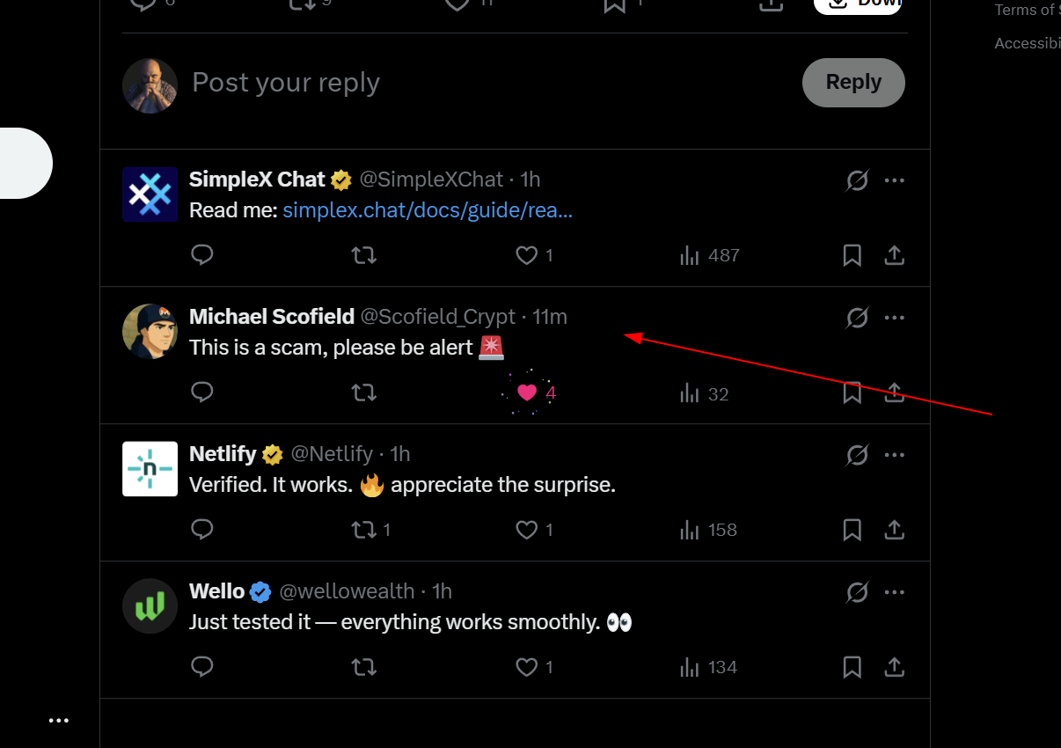Bookmark Wello's reply
Image resolution: width=1061 pixels, height=748 pixels.
[852, 667]
